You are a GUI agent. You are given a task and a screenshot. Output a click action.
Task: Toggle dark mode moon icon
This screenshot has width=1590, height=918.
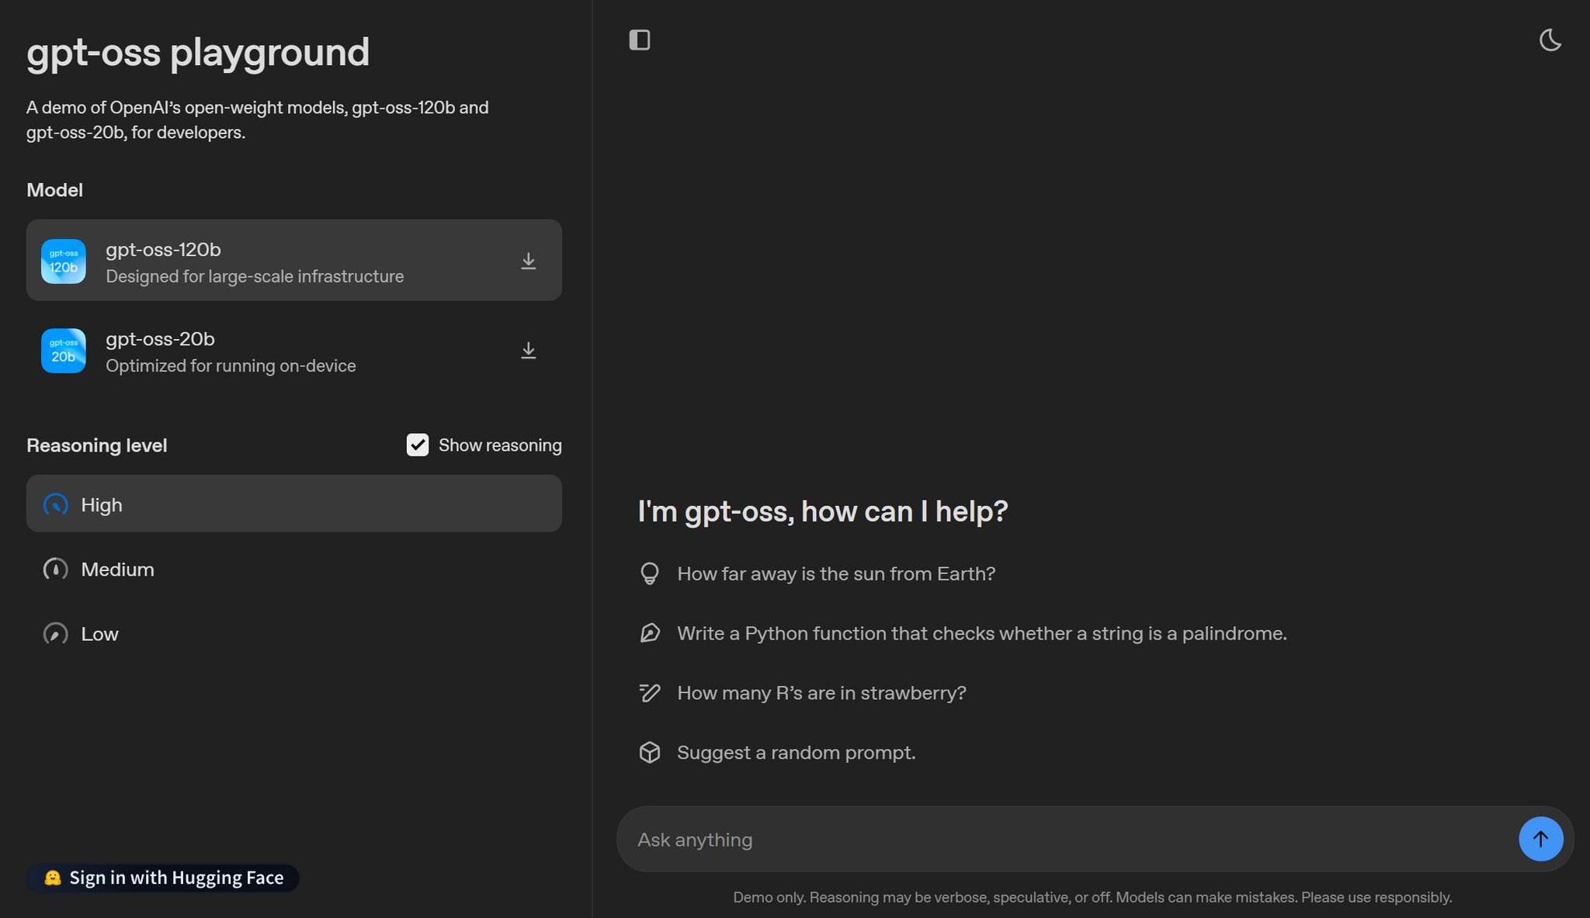pyautogui.click(x=1550, y=40)
